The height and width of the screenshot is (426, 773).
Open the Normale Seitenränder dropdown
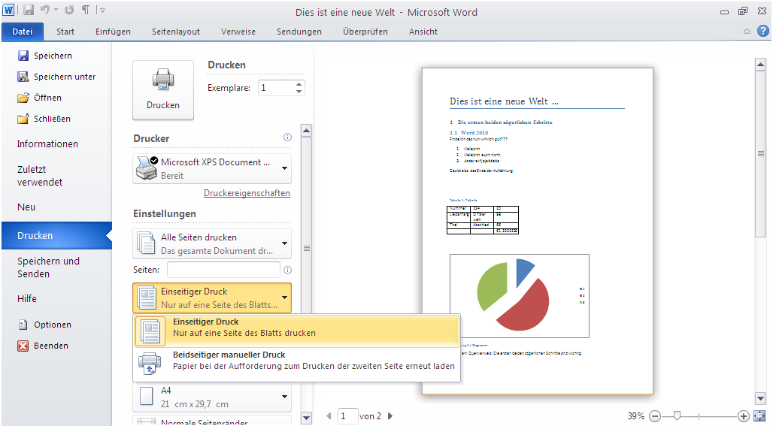click(212, 421)
